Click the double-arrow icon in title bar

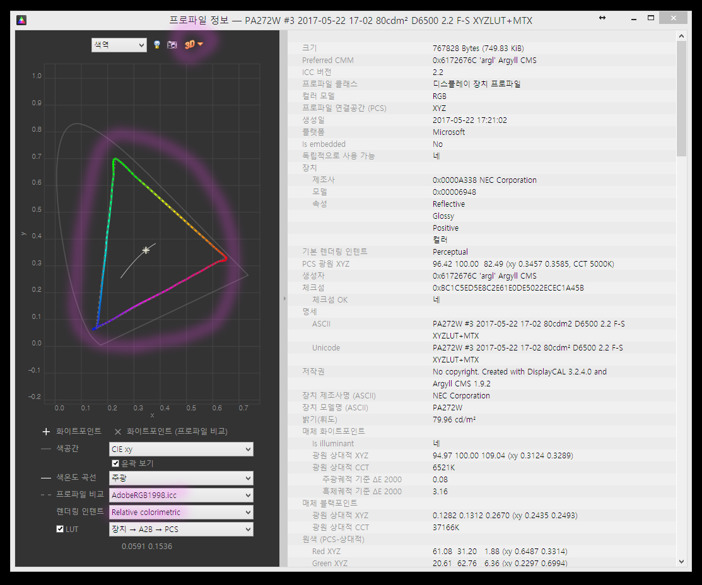(x=602, y=18)
